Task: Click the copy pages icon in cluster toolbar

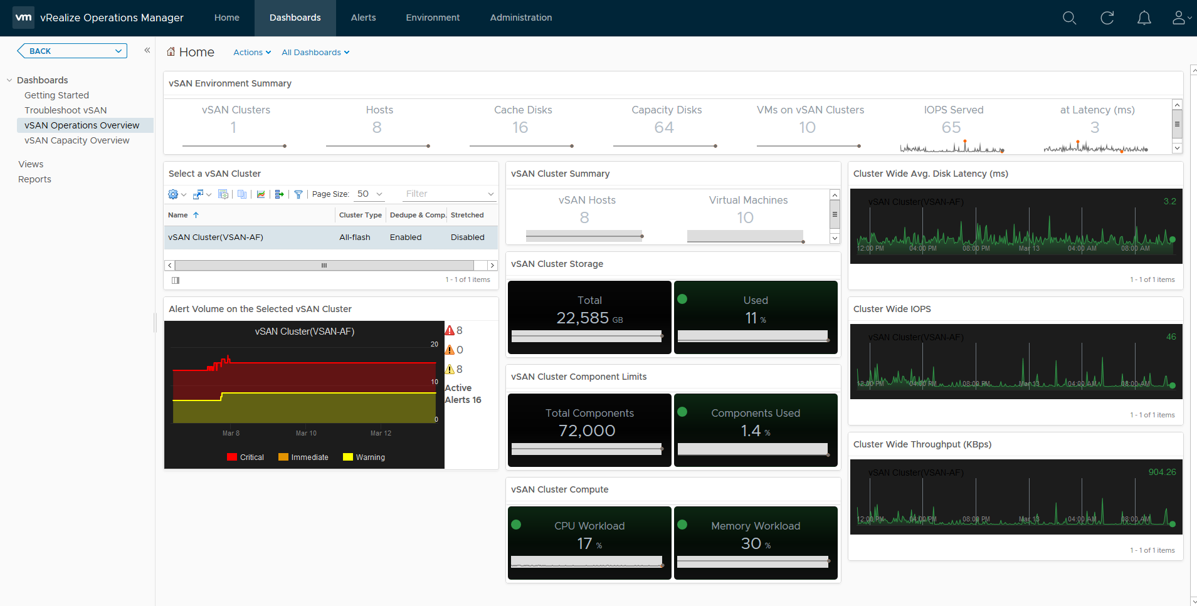Action: (242, 194)
